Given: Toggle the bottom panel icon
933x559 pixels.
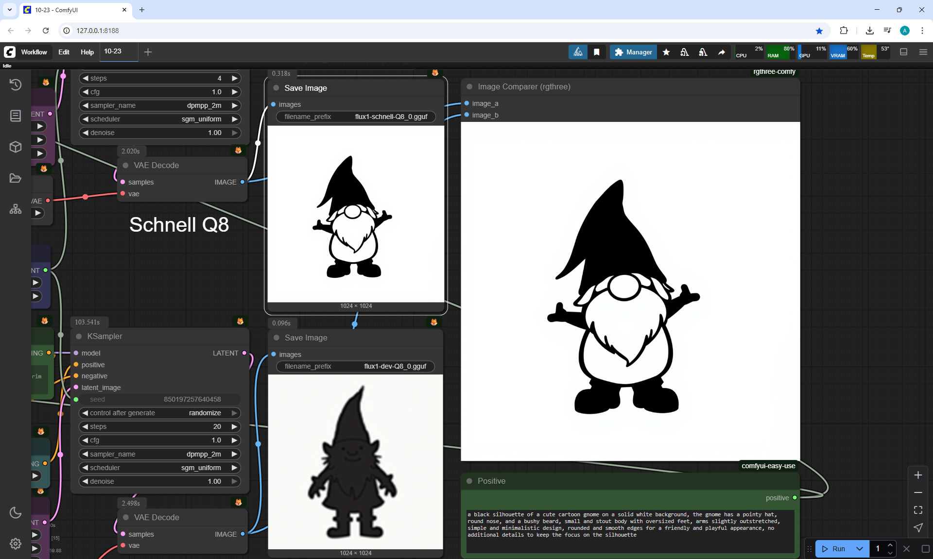Looking at the screenshot, I should [x=903, y=52].
